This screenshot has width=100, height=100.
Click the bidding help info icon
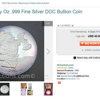pyautogui.click(x=75, y=58)
